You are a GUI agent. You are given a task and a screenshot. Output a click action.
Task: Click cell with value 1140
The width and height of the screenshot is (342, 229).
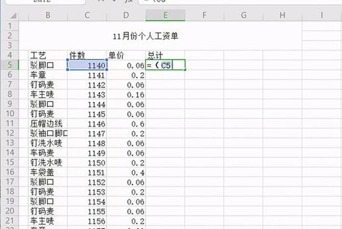(x=87, y=65)
